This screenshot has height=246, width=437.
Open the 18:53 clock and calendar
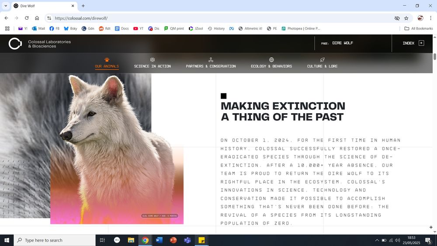(411, 240)
